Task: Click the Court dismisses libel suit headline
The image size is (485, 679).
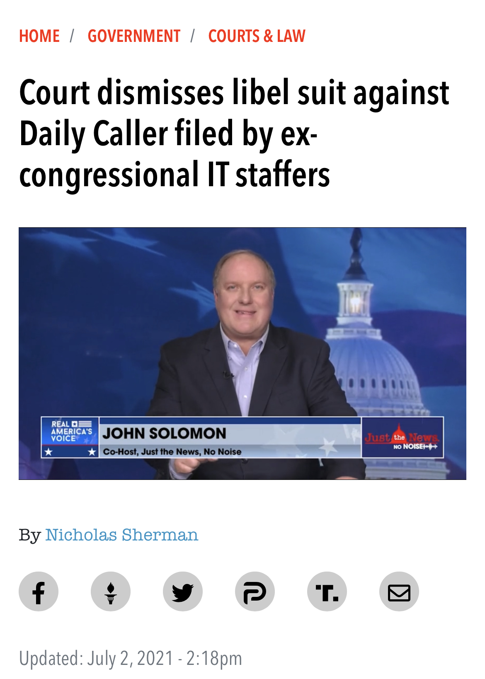Action: (234, 134)
